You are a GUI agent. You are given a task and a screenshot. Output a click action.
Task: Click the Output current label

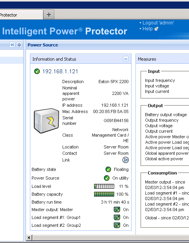point(159,131)
